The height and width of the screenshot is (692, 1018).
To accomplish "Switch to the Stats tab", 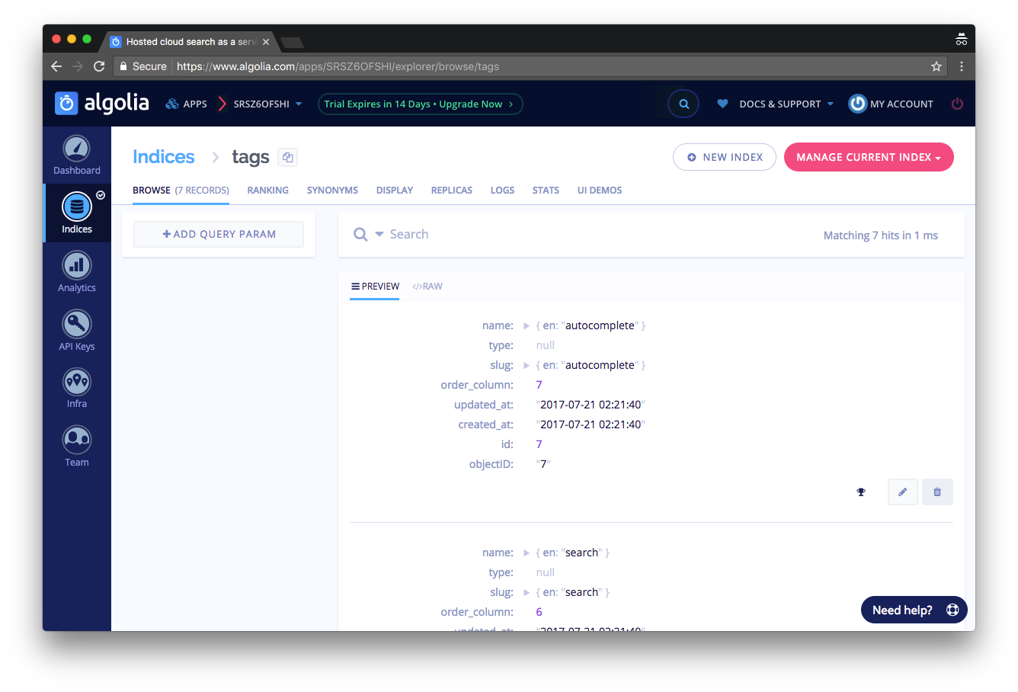I will pyautogui.click(x=546, y=191).
